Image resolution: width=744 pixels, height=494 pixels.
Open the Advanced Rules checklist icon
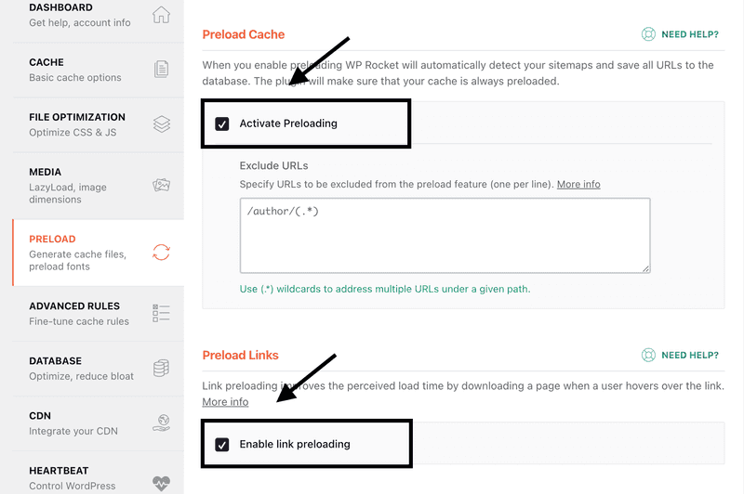(161, 313)
